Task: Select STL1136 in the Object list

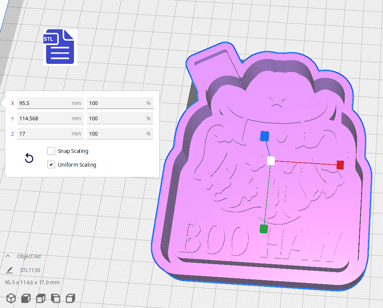Action: (30, 270)
